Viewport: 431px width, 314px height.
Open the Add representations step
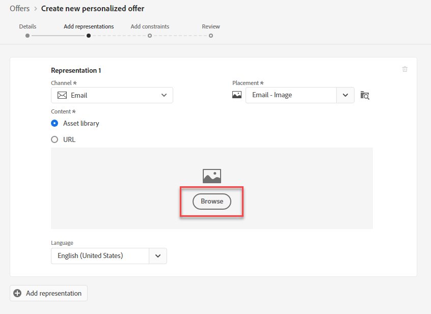tap(89, 26)
